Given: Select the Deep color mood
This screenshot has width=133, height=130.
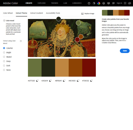Looking at the screenshot, I should click(x=4, y=61).
